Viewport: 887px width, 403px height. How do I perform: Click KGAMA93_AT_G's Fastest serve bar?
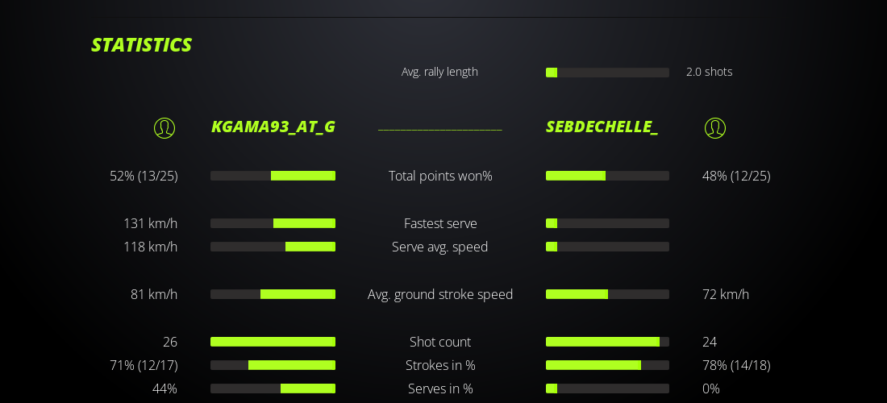coord(273,223)
